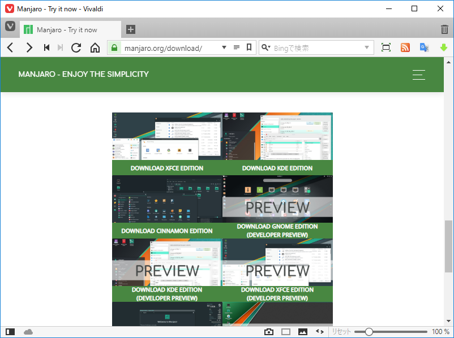The height and width of the screenshot is (338, 454).
Task: Bookmark this page
Action: pyautogui.click(x=249, y=47)
